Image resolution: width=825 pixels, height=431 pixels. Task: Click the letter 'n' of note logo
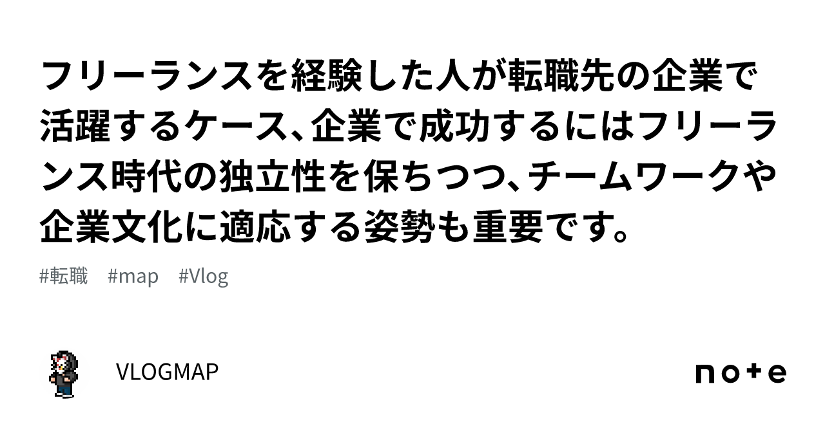click(x=705, y=374)
